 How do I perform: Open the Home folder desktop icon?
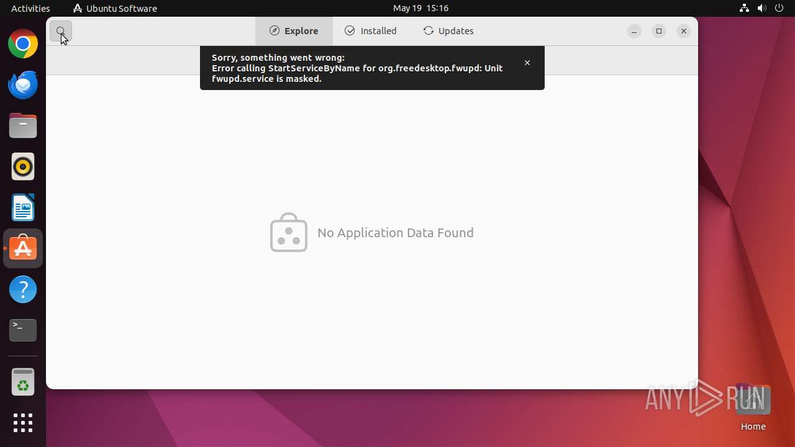tap(753, 407)
